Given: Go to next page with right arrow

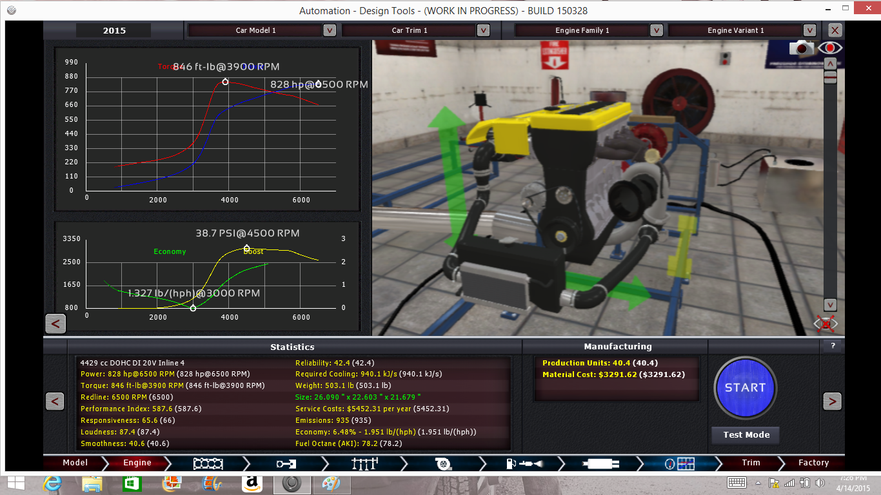Looking at the screenshot, I should coord(833,402).
